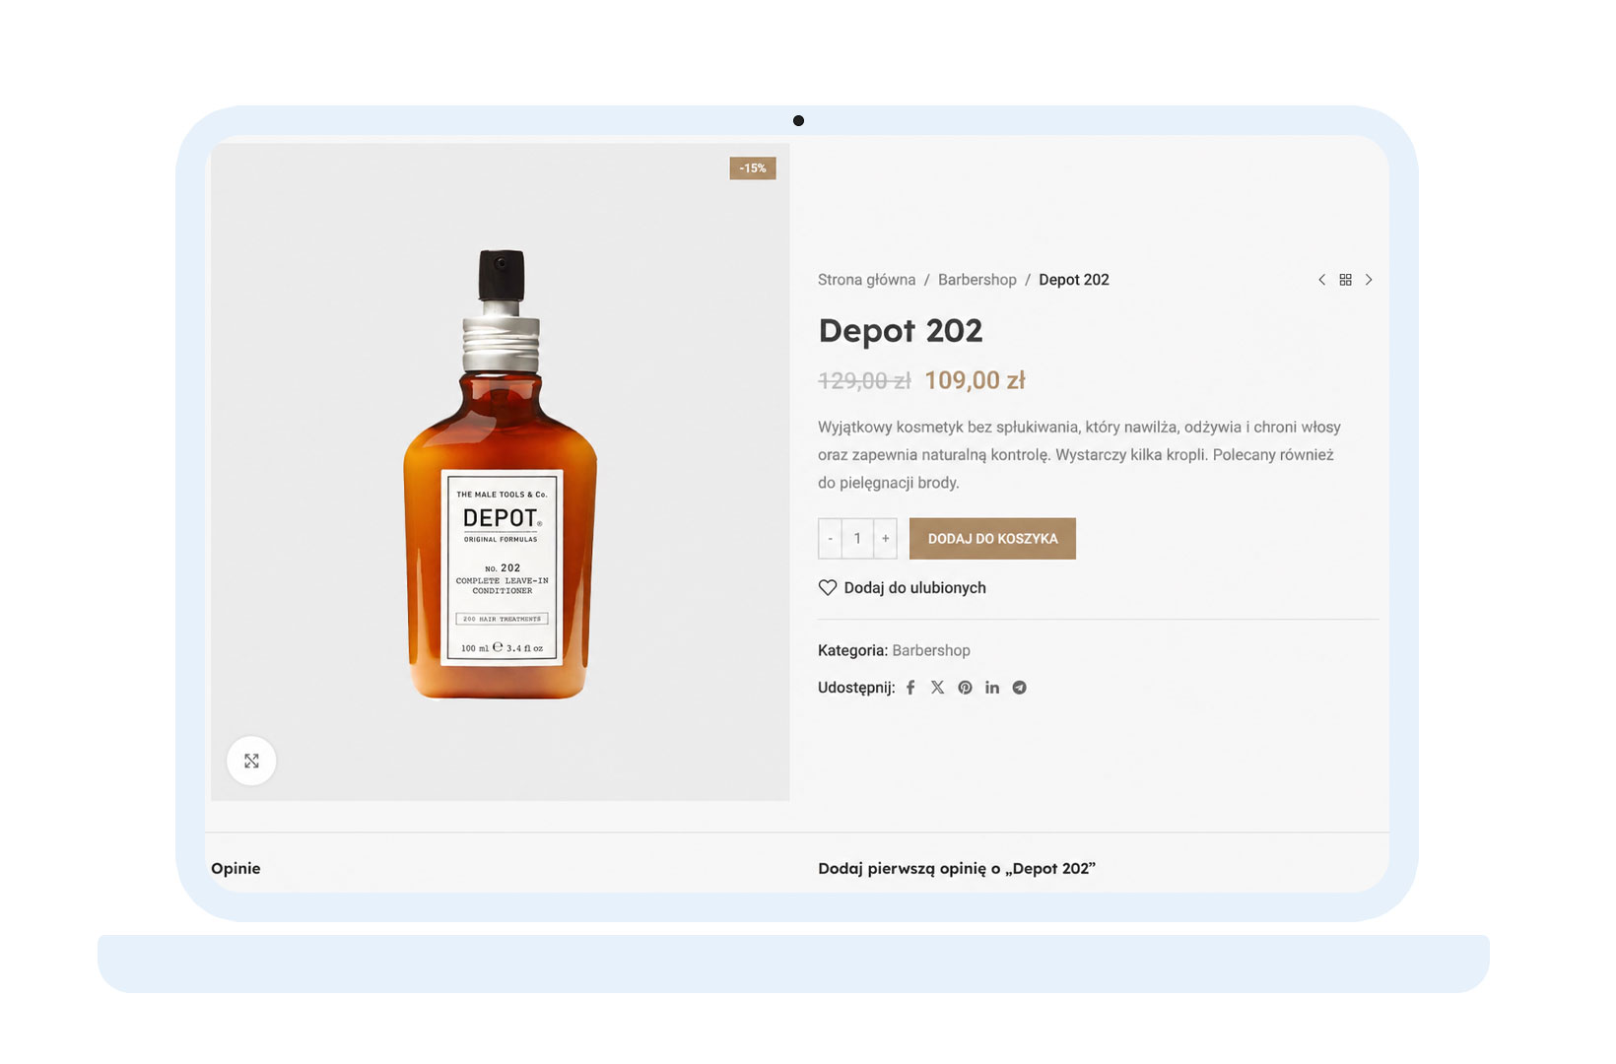Click the 109,00 zł sale price
The height and width of the screenshot is (1064, 1616).
click(x=975, y=380)
